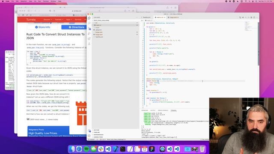Select Cargo.toml in the Explorer tree
Screen dimensions: 274x154
pos(116,35)
